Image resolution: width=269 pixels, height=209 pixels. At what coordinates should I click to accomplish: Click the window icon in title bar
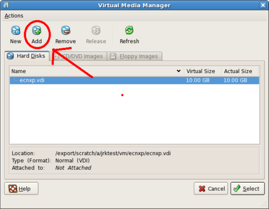[6, 5]
